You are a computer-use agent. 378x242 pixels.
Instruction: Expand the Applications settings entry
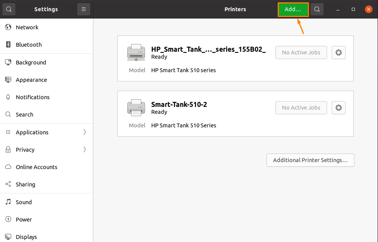tap(32, 132)
